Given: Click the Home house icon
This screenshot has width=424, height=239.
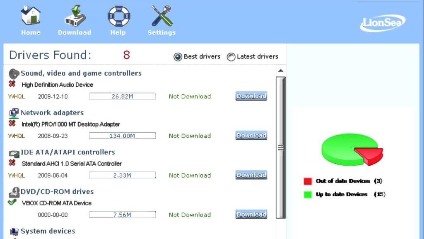Looking at the screenshot, I should 31,16.
